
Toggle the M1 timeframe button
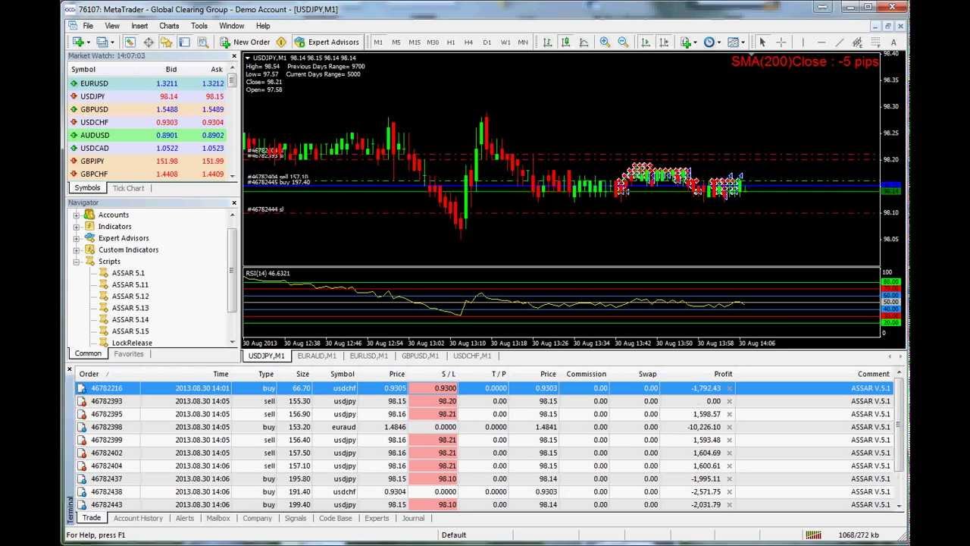point(378,42)
